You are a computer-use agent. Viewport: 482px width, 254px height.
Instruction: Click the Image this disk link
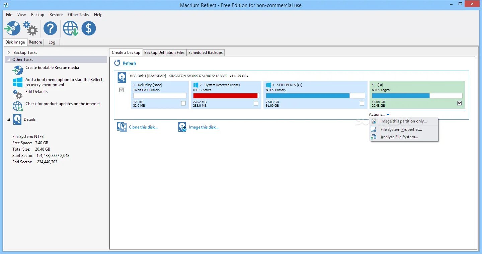pyautogui.click(x=204, y=127)
